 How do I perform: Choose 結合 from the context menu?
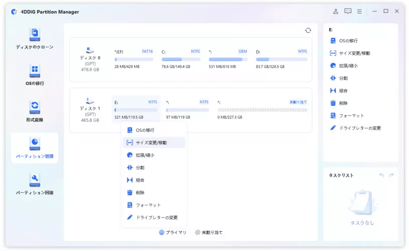[154, 180]
